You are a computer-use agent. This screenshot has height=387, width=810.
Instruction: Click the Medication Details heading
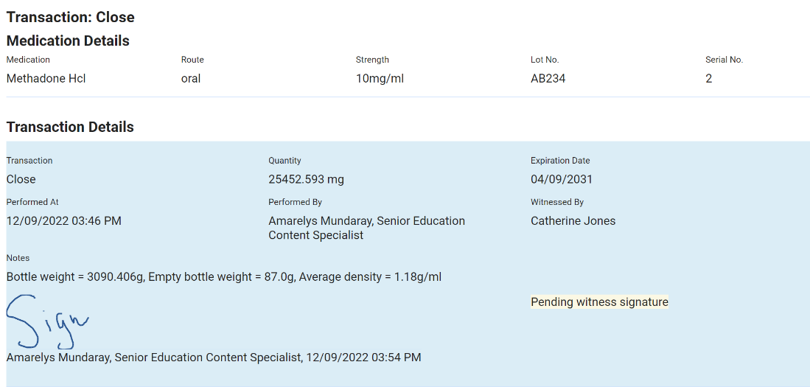pos(68,41)
